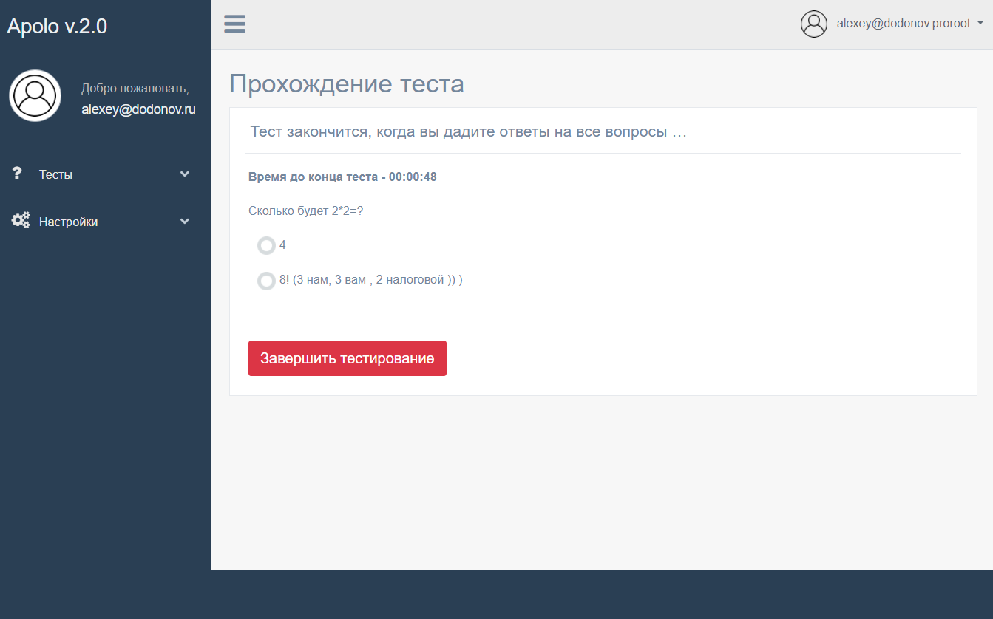
Task: Click the question mark icon beside Тесты
Action: tap(18, 173)
